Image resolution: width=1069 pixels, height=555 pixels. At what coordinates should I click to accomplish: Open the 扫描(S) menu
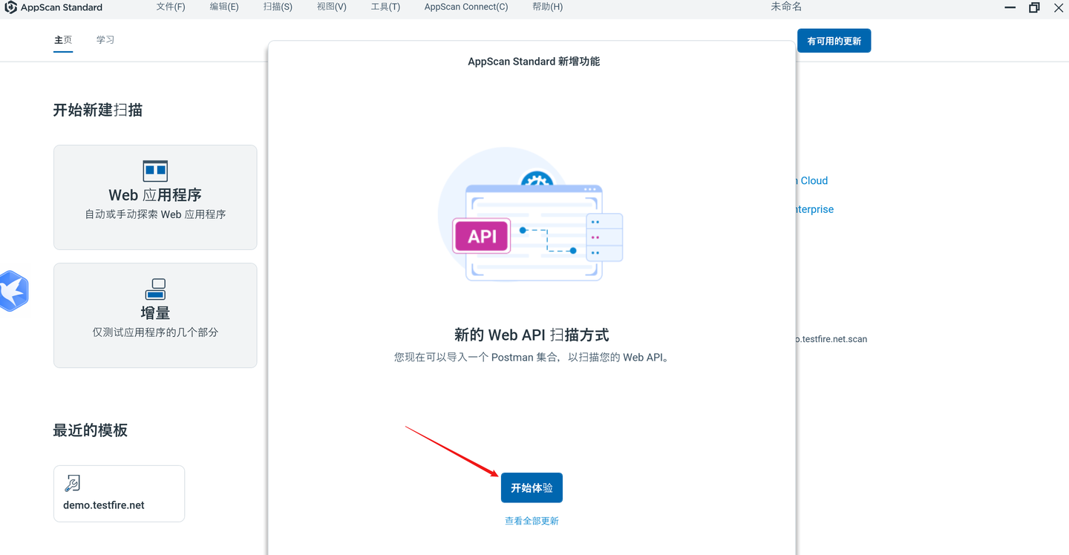(x=278, y=7)
